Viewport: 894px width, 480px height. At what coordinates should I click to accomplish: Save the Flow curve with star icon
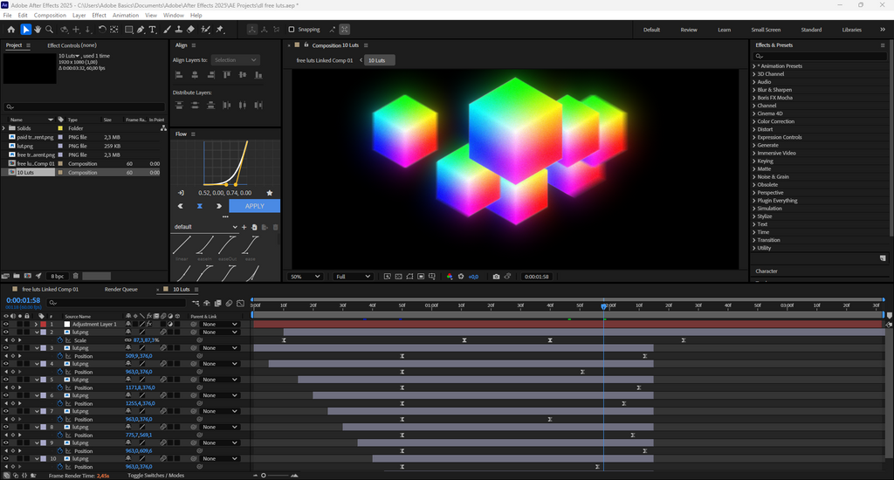point(270,192)
